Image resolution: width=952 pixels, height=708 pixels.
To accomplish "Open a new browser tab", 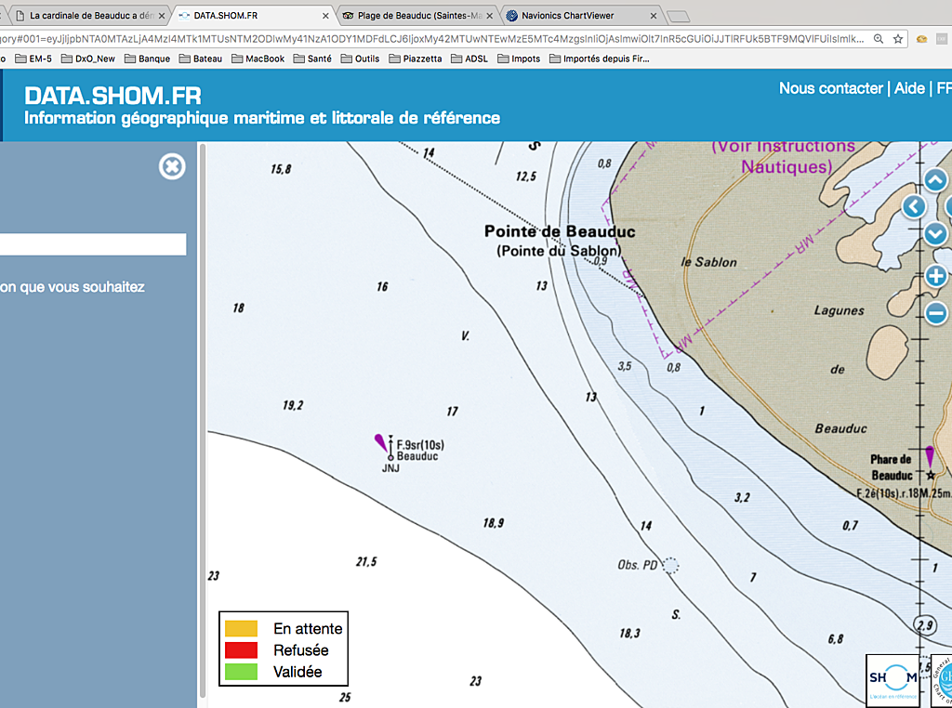I will 678,16.
